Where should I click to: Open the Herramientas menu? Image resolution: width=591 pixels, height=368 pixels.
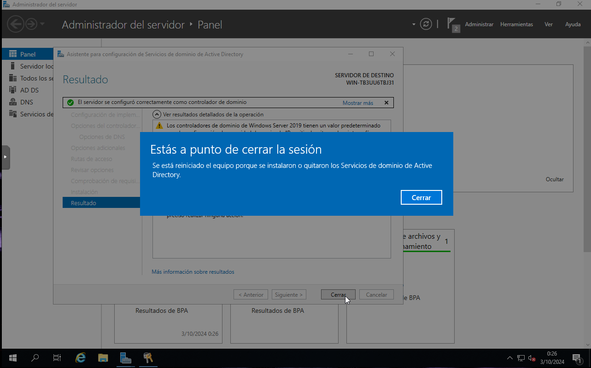(516, 24)
